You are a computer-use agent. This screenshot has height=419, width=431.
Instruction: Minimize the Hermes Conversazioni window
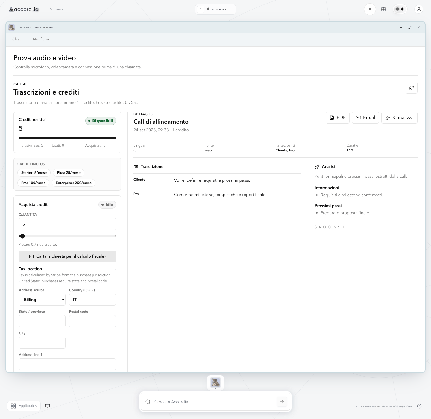pyautogui.click(x=401, y=27)
